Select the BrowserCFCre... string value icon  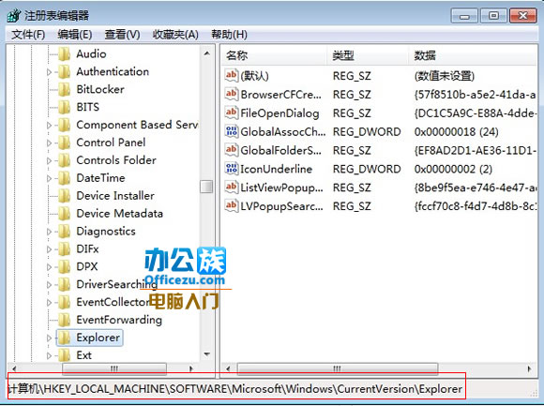coord(232,94)
